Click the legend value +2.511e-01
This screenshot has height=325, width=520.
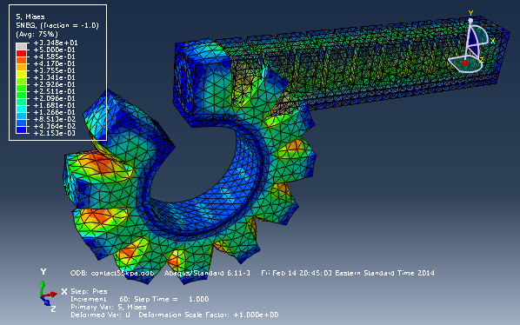pyautogui.click(x=55, y=91)
